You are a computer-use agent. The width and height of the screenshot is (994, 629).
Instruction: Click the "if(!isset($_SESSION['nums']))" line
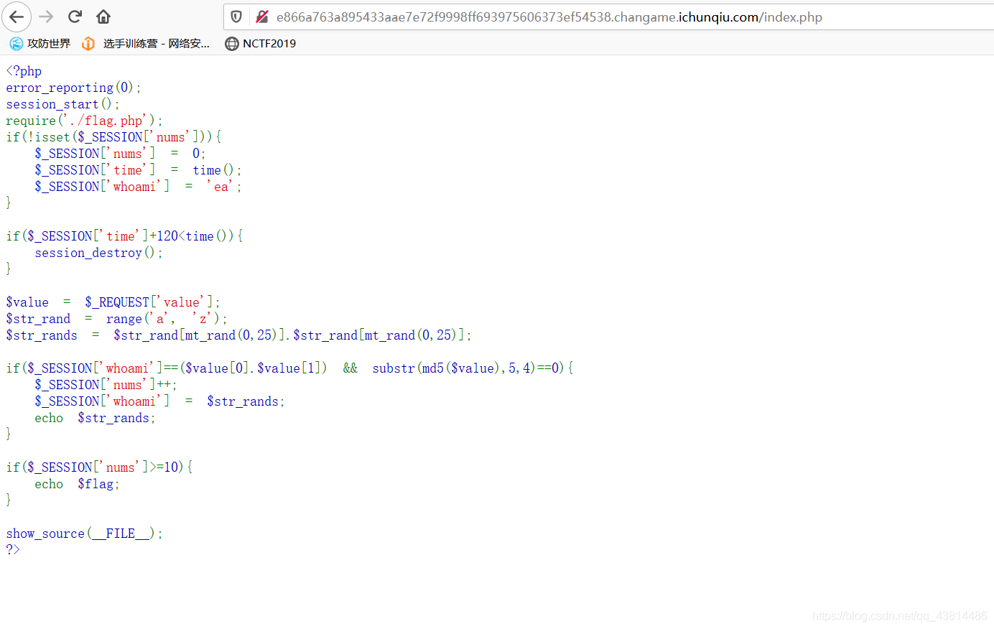point(113,137)
